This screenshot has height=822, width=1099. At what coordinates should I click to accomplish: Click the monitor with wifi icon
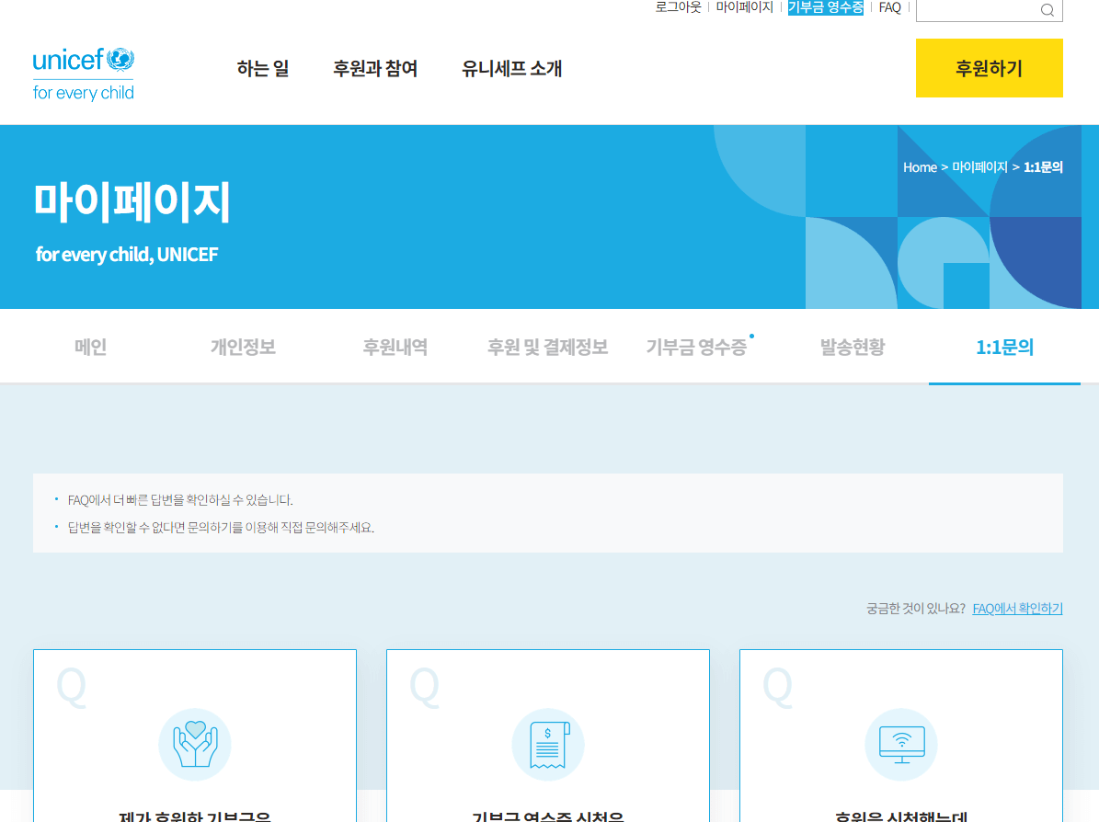tap(900, 744)
